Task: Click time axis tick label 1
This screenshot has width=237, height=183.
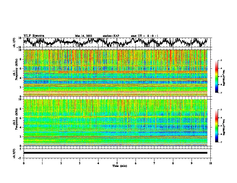Action: click(42, 163)
